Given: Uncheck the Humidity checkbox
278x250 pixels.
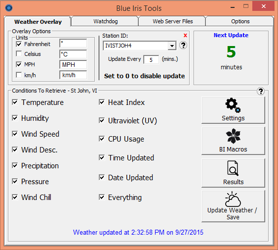Looking at the screenshot, I should (15, 118).
